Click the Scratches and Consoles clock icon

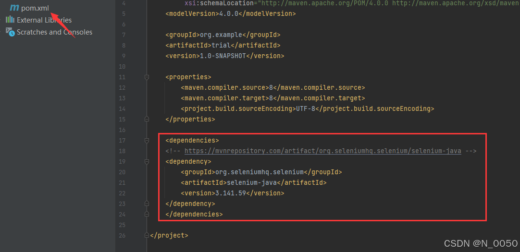[10, 32]
